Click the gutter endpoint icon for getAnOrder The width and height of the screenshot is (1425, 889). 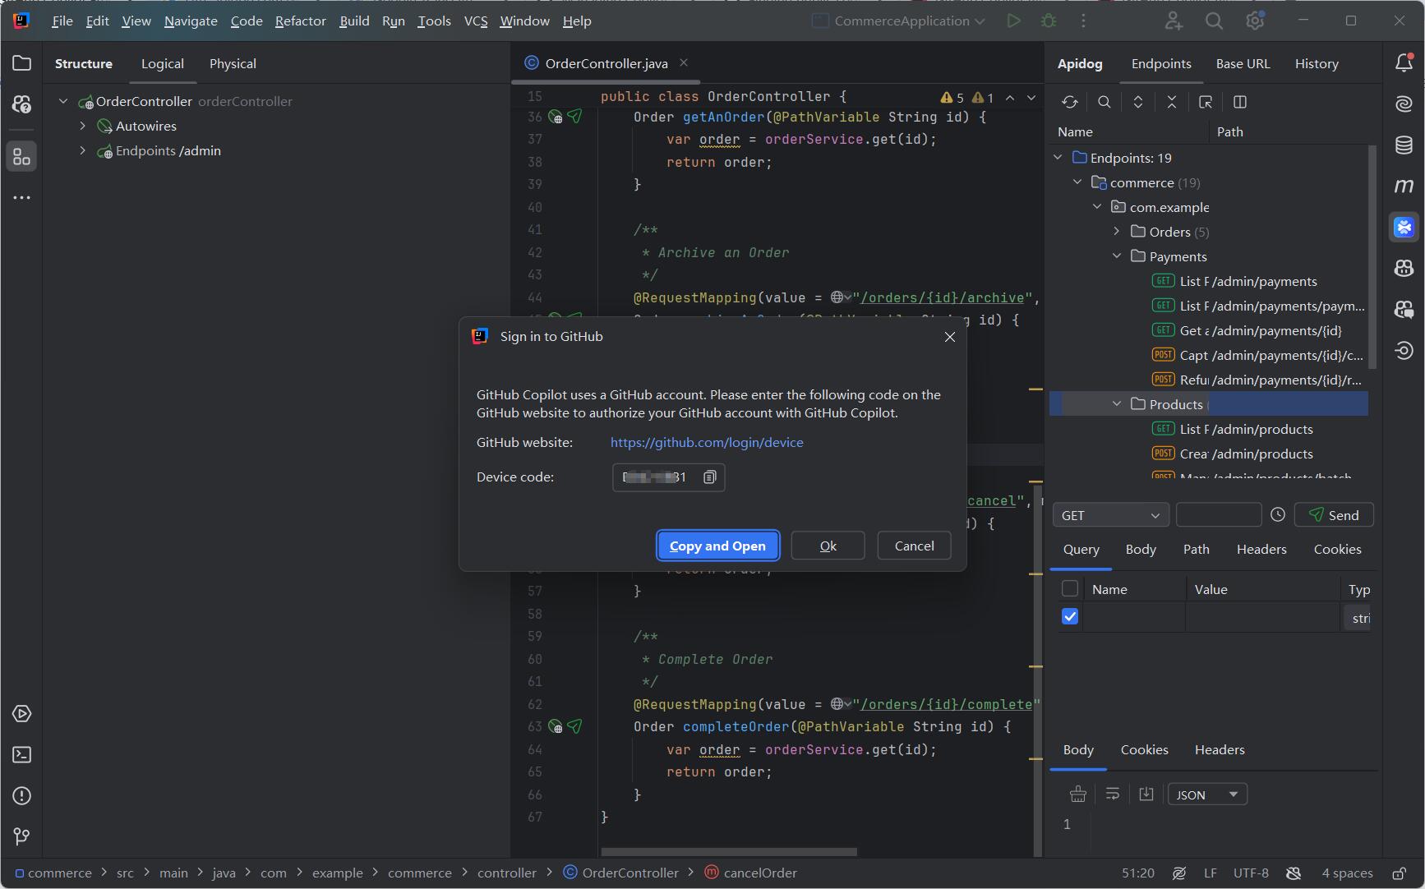[x=556, y=117]
